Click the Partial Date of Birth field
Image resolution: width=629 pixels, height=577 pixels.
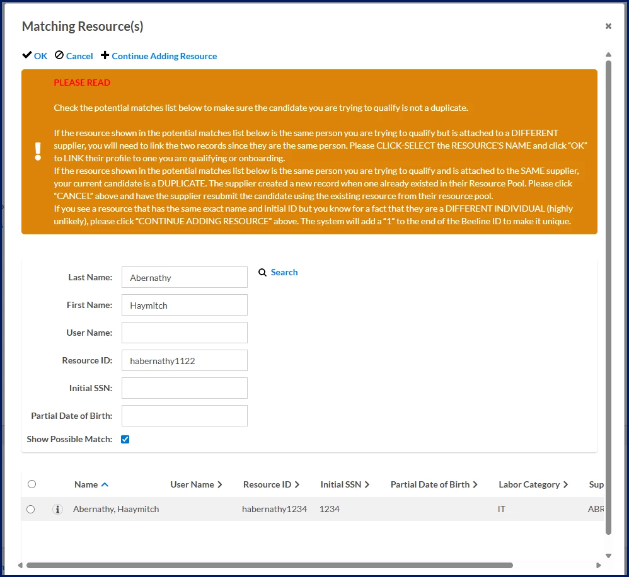tap(185, 416)
